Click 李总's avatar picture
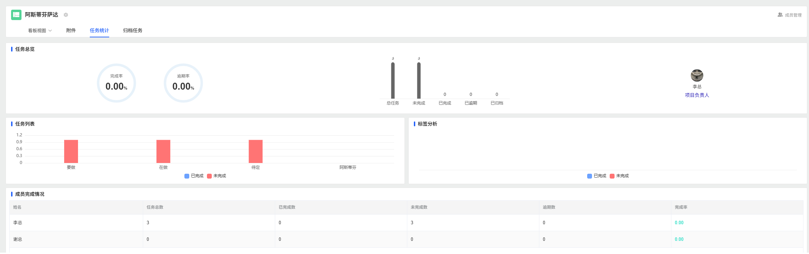Image resolution: width=809 pixels, height=254 pixels. [x=697, y=75]
